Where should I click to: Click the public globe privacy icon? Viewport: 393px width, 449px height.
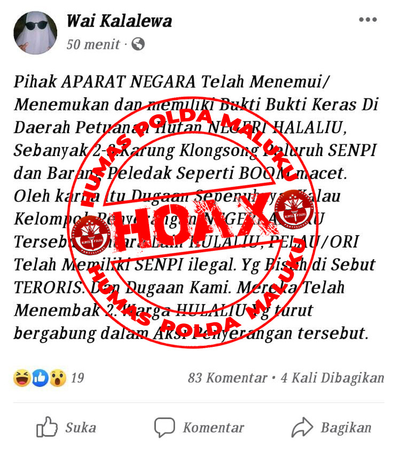pyautogui.click(x=138, y=44)
